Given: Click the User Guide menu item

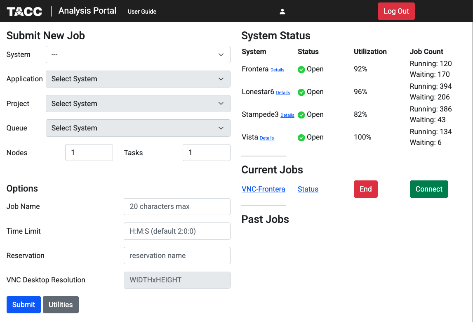Looking at the screenshot, I should pyautogui.click(x=142, y=12).
